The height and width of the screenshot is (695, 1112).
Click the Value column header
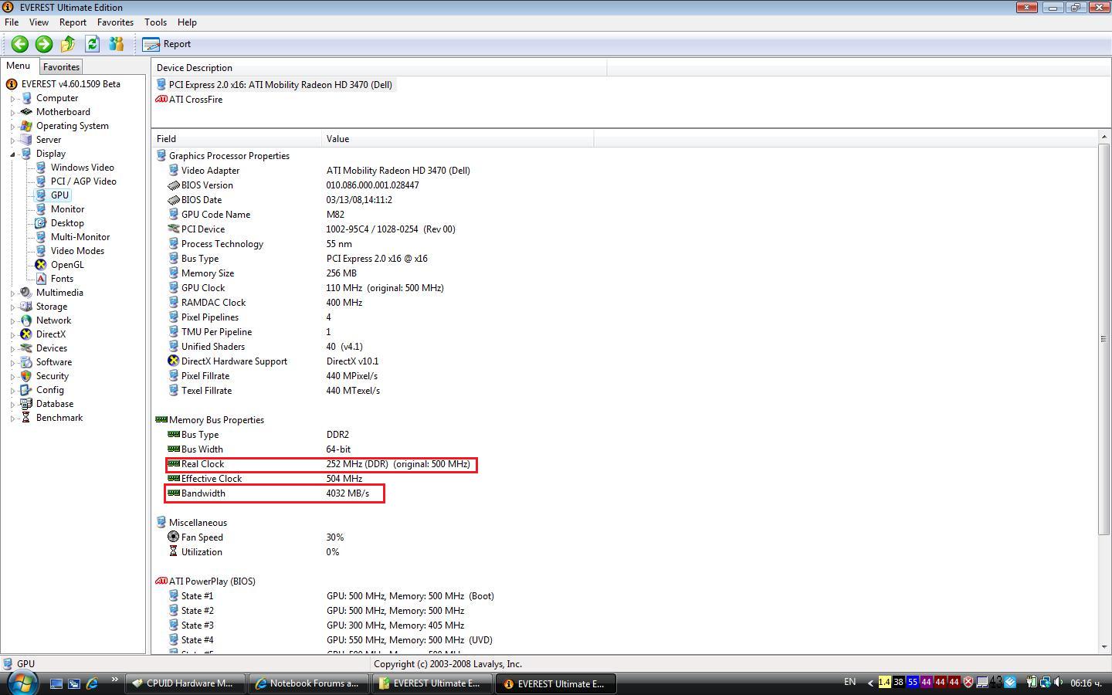(x=458, y=139)
